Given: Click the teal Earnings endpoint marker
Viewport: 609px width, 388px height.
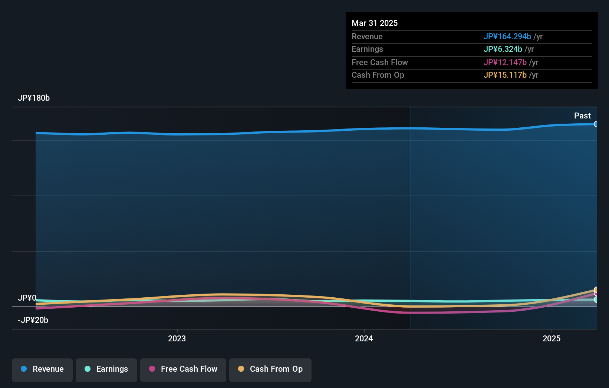Looking at the screenshot, I should point(596,300).
